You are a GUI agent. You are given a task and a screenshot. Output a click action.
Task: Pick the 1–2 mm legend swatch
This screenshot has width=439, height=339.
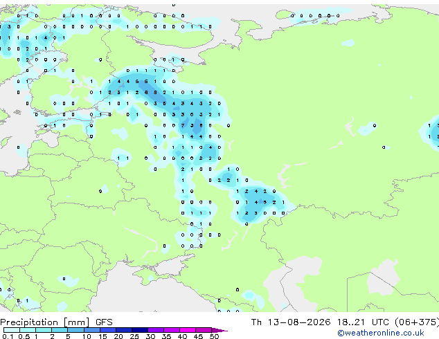[x=44, y=330]
